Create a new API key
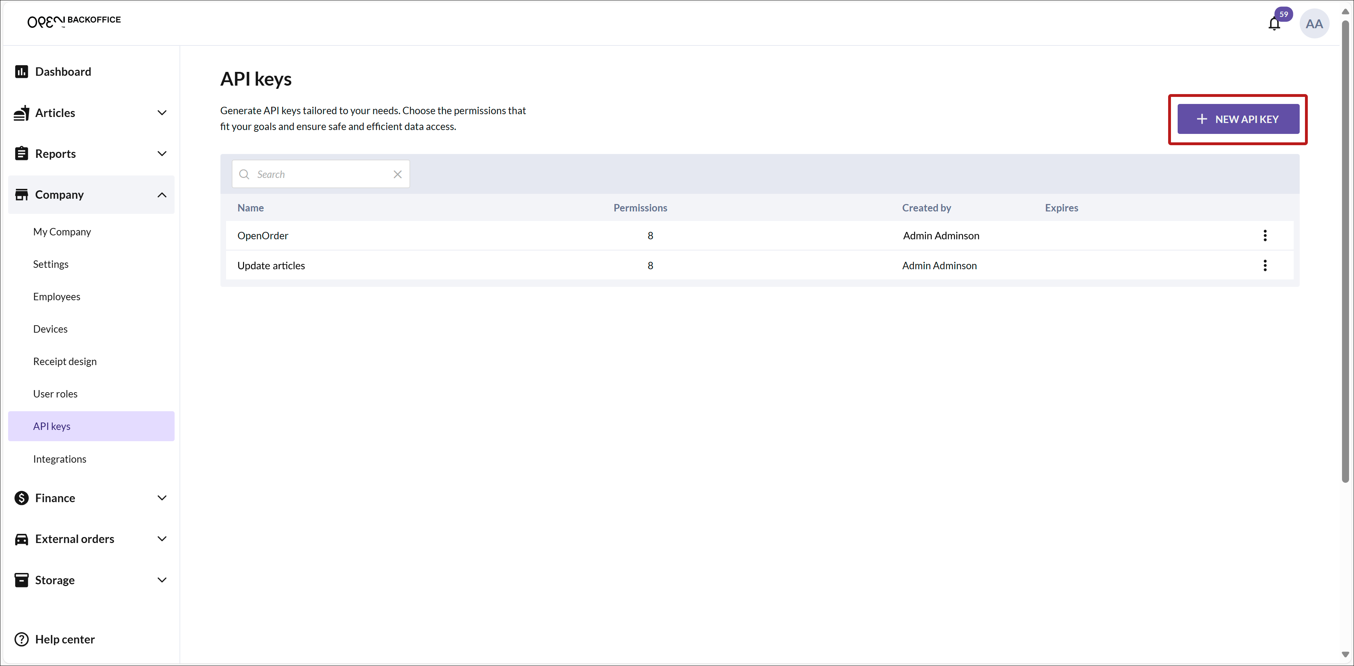This screenshot has height=666, width=1354. [x=1238, y=119]
